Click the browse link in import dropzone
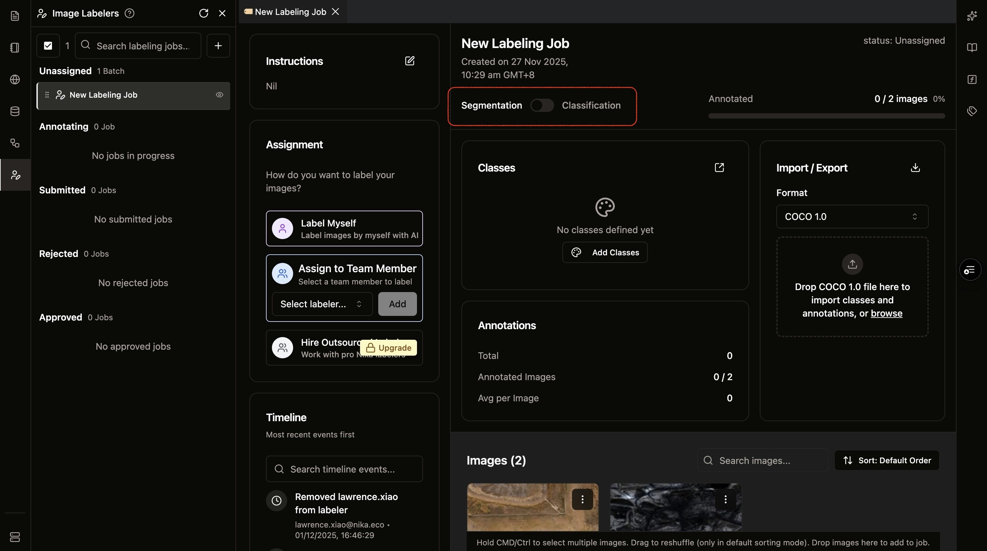The width and height of the screenshot is (987, 551). coord(886,314)
